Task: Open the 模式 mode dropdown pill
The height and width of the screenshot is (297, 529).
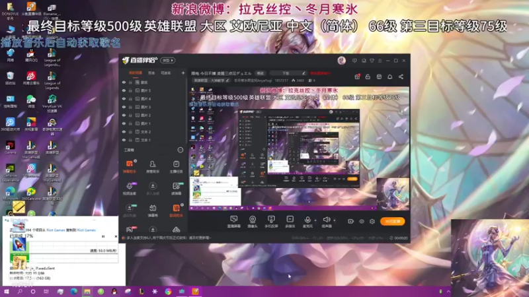Action: click(x=168, y=61)
